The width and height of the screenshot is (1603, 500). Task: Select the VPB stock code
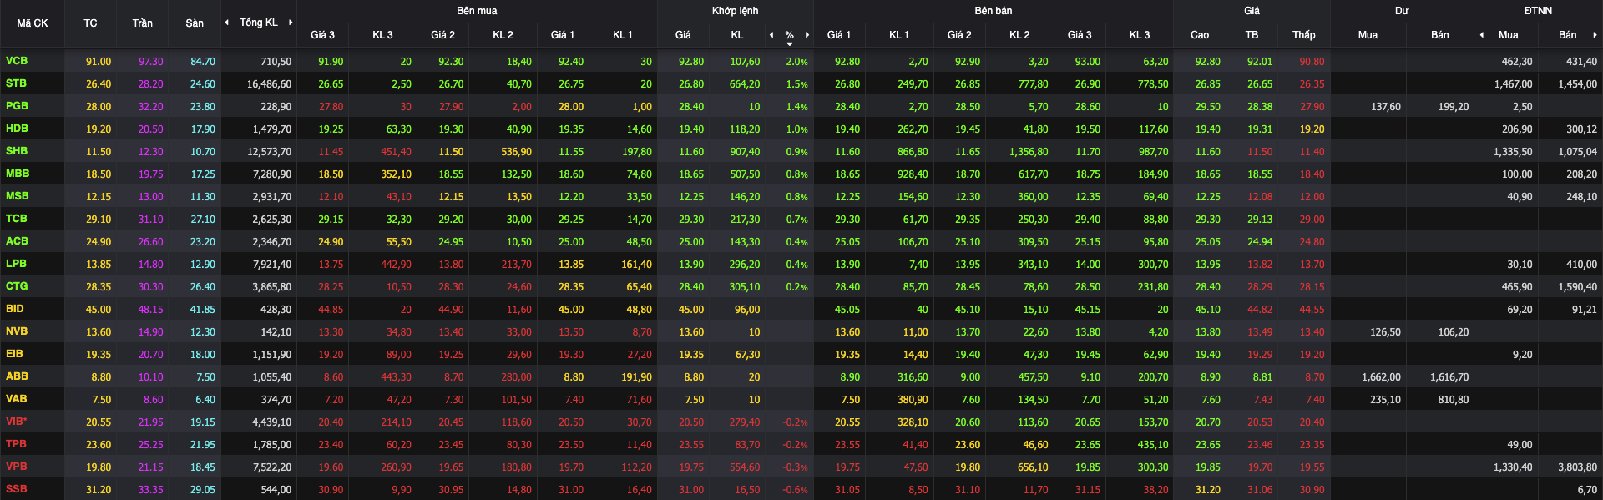tap(17, 467)
